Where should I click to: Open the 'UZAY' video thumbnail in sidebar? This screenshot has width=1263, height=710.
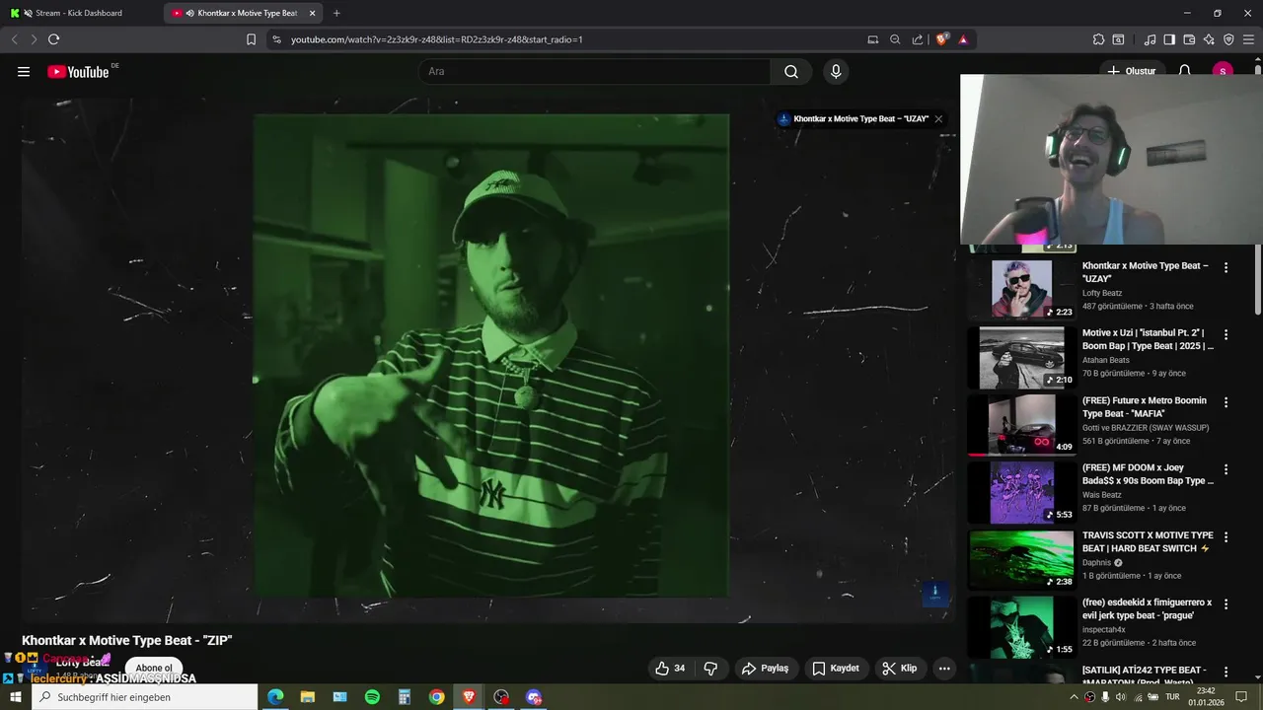point(1021,289)
